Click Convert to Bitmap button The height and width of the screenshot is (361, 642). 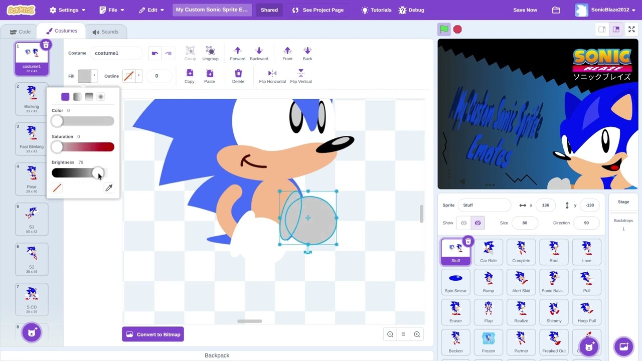click(153, 334)
